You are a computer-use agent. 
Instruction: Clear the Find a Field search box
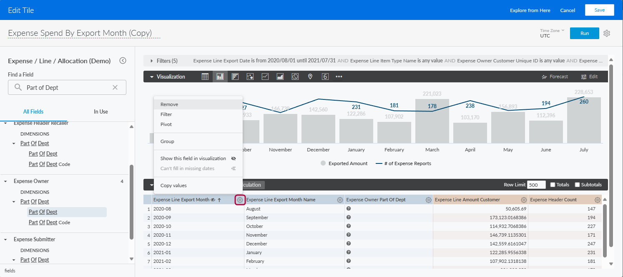pyautogui.click(x=115, y=88)
